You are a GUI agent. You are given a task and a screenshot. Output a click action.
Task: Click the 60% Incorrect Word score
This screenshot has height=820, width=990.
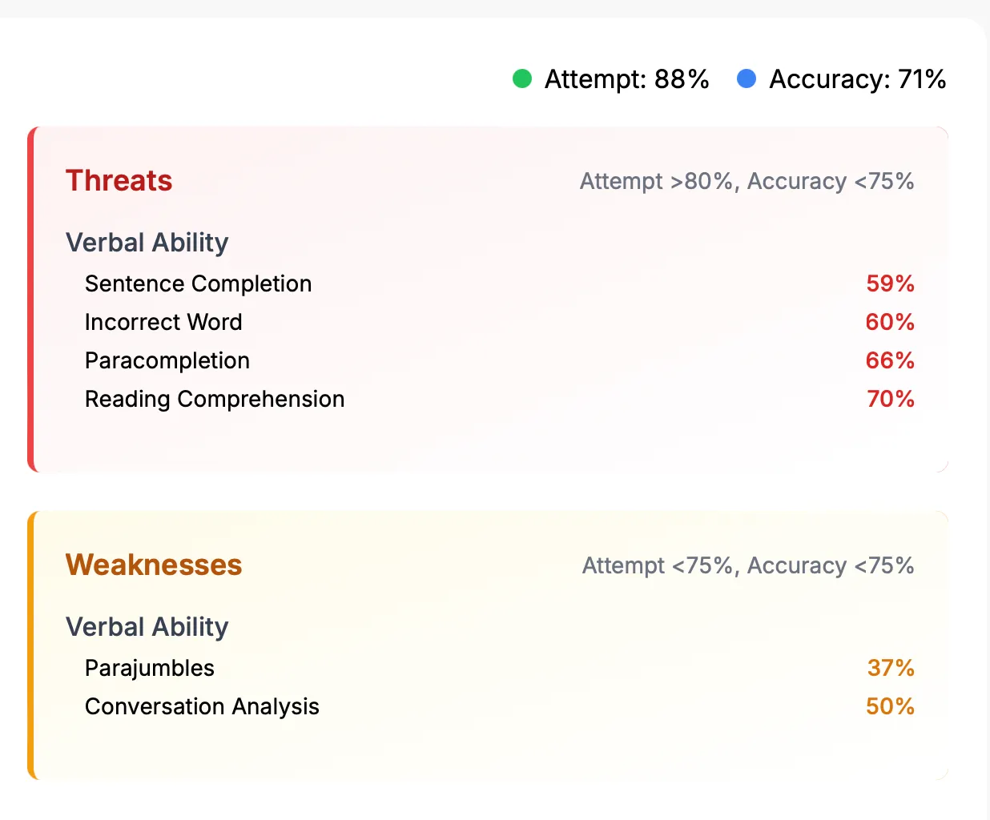(890, 322)
